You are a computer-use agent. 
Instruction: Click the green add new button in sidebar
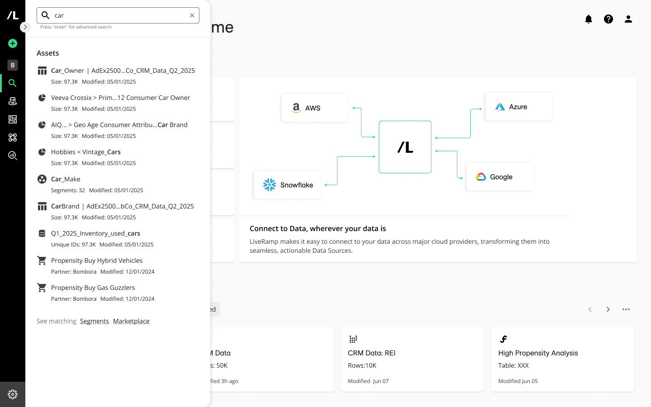click(13, 43)
